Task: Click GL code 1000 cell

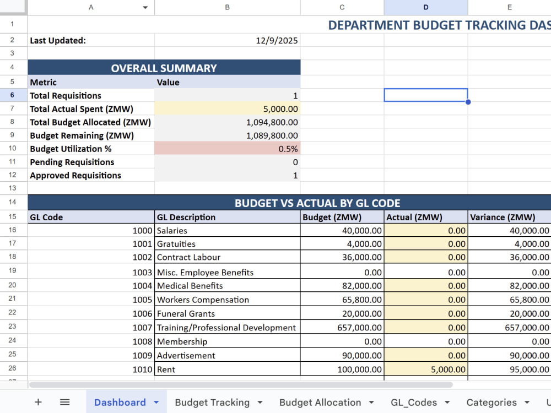Action: (91, 230)
